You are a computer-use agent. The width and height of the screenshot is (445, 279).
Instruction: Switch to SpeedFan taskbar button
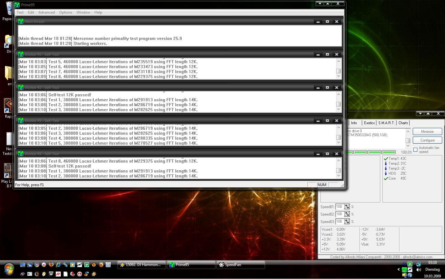[241, 265]
